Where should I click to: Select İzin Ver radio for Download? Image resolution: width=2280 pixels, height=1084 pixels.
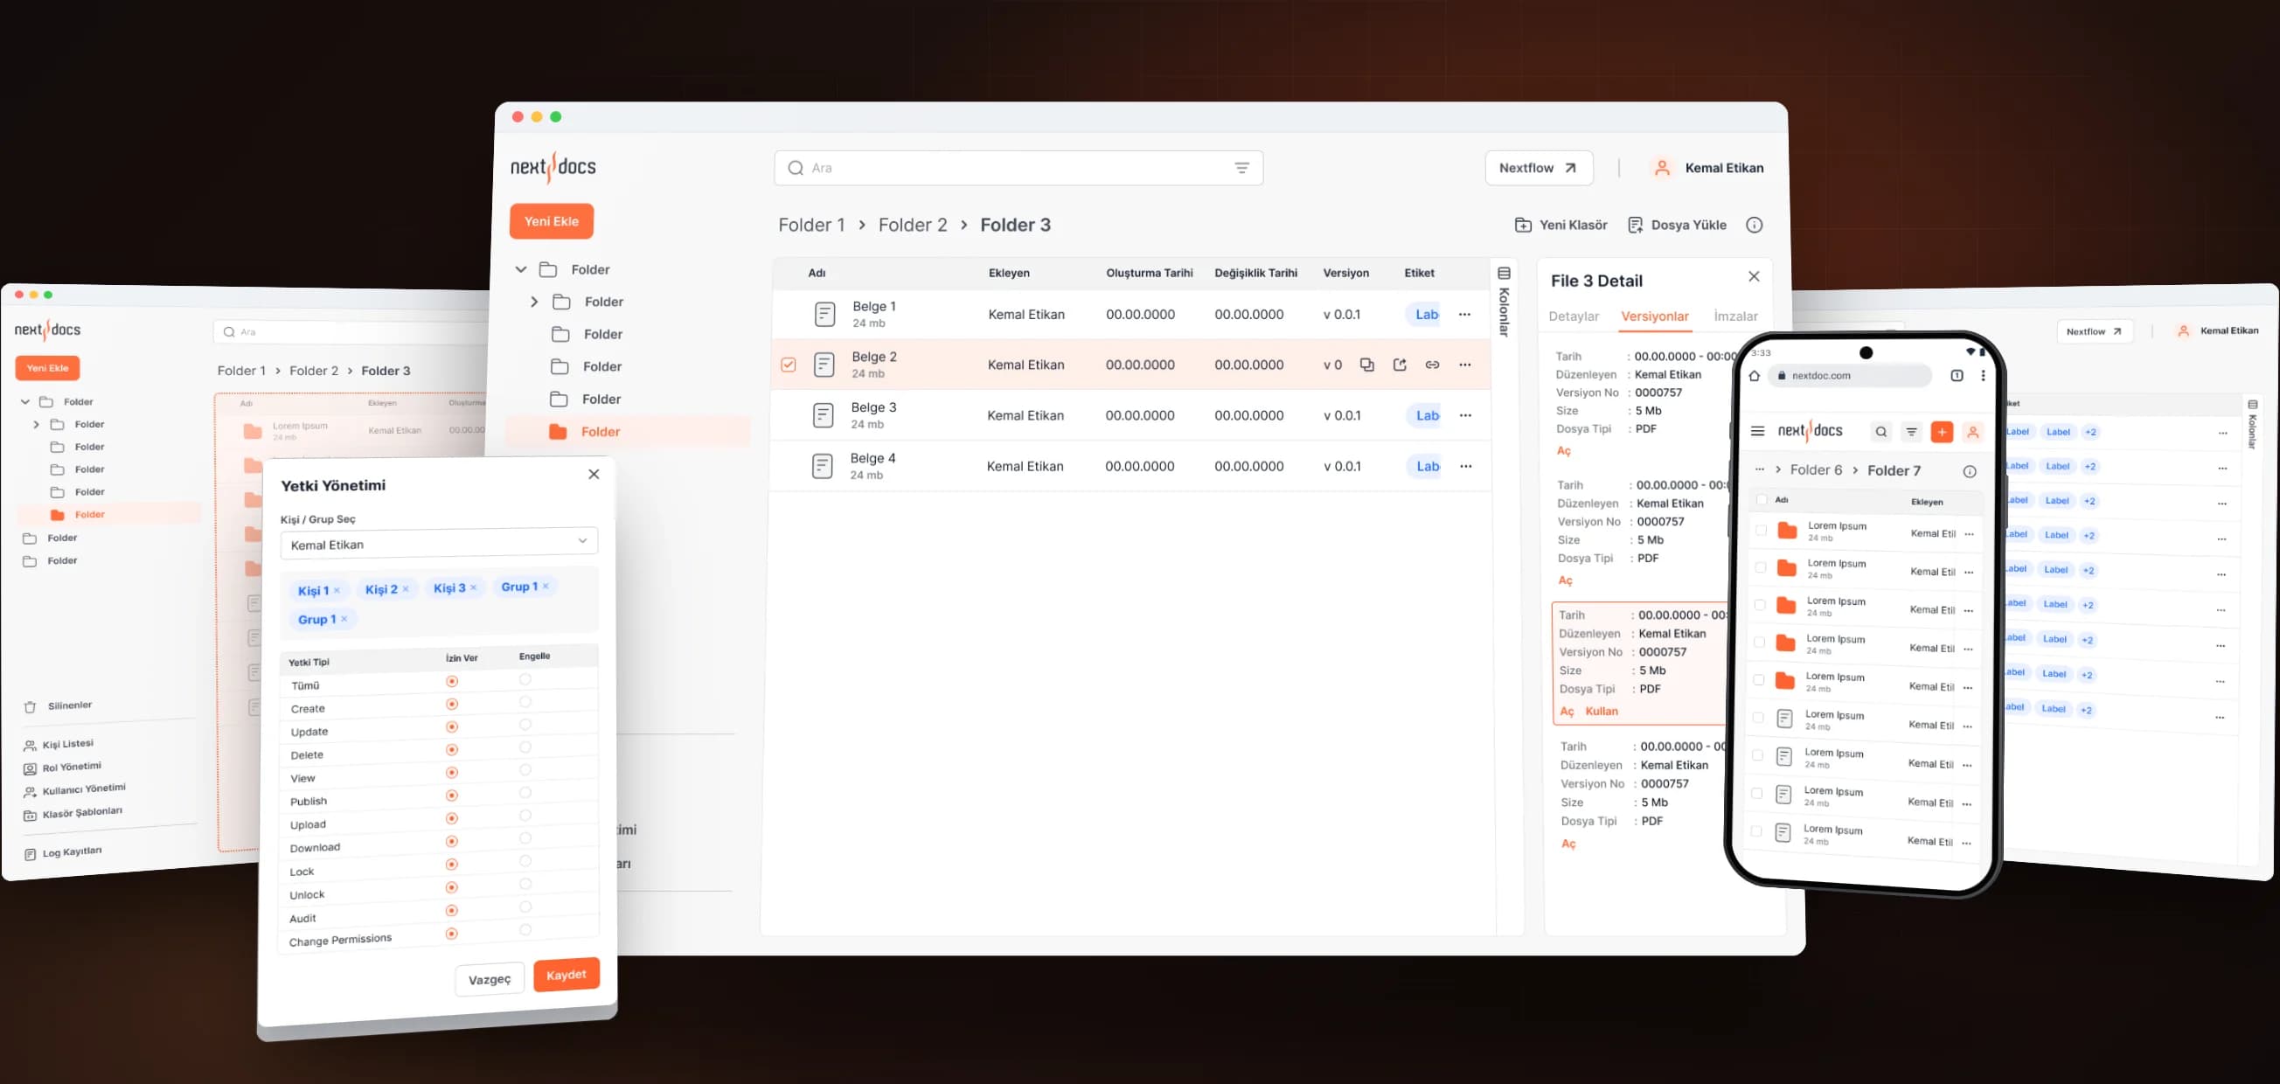tap(451, 842)
